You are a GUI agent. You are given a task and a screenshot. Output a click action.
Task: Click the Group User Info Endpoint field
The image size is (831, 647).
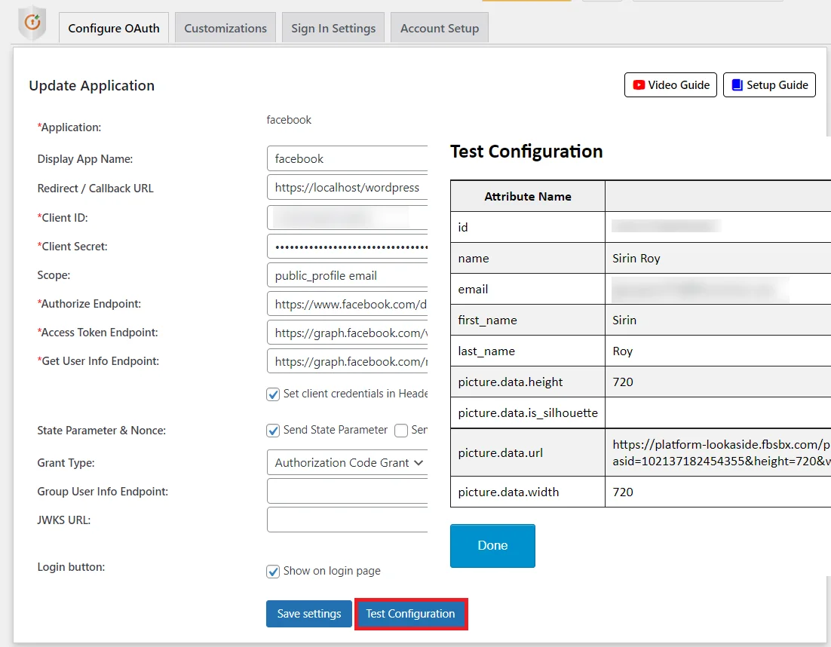tap(348, 491)
